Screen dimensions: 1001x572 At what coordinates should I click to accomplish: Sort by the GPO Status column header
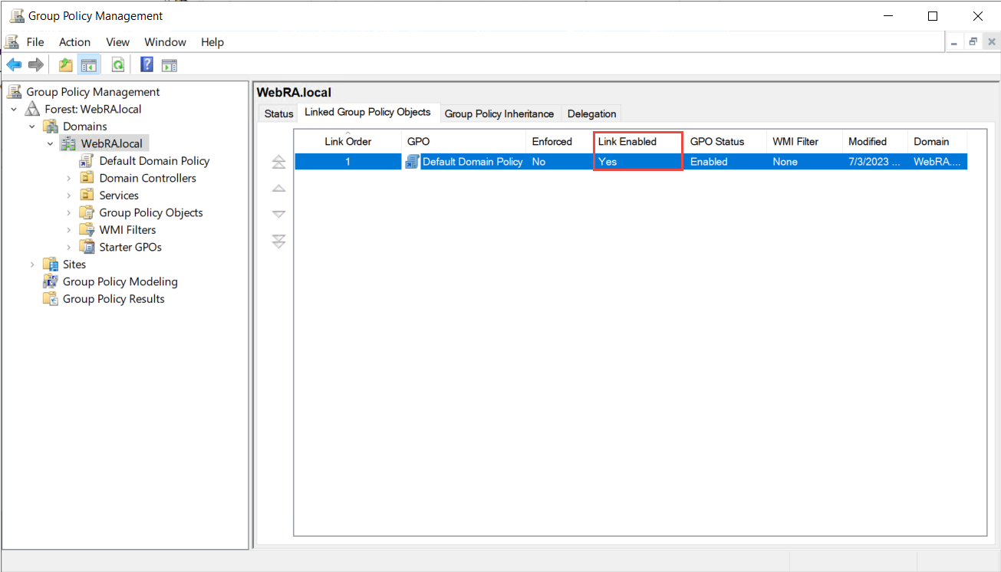(717, 142)
